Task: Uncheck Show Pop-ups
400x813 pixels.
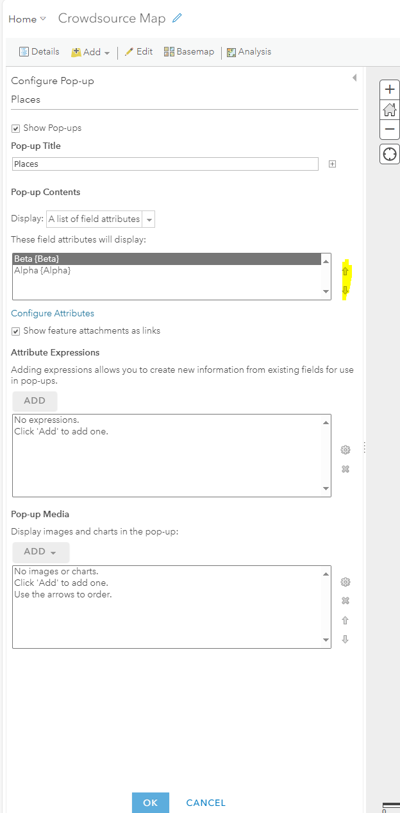Action: (15, 128)
